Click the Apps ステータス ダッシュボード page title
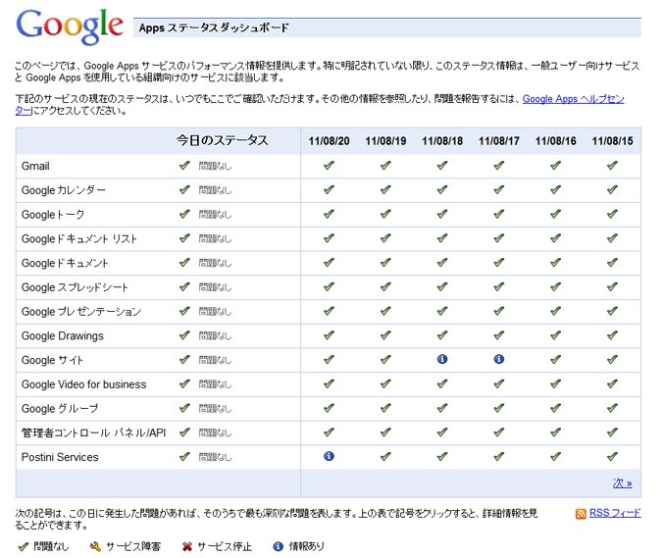The height and width of the screenshot is (558, 664). click(x=214, y=27)
